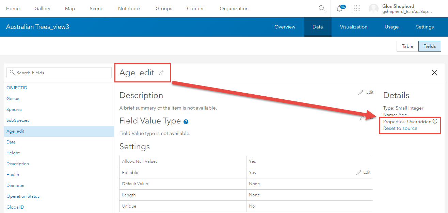Image resolution: width=448 pixels, height=213 pixels.
Task: Open the notifications bell with 16 alerts
Action: point(340,9)
